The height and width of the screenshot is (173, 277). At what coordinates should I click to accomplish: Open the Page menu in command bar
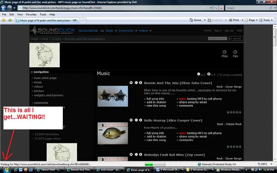tap(251, 20)
